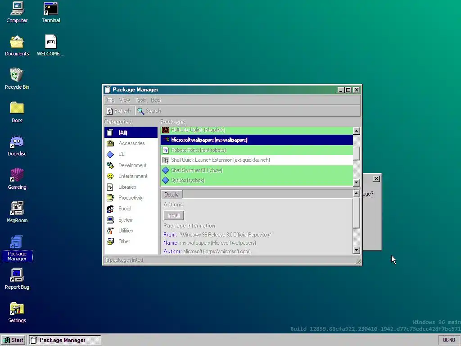
Task: Open the Tools menu
Action: pos(140,100)
